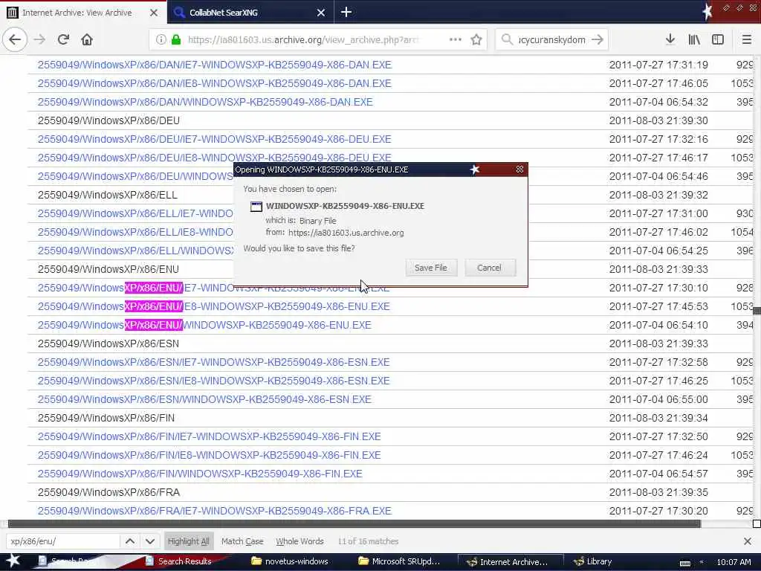The image size is (761, 571).
Task: Open a new tab with plus icon
Action: [x=346, y=12]
